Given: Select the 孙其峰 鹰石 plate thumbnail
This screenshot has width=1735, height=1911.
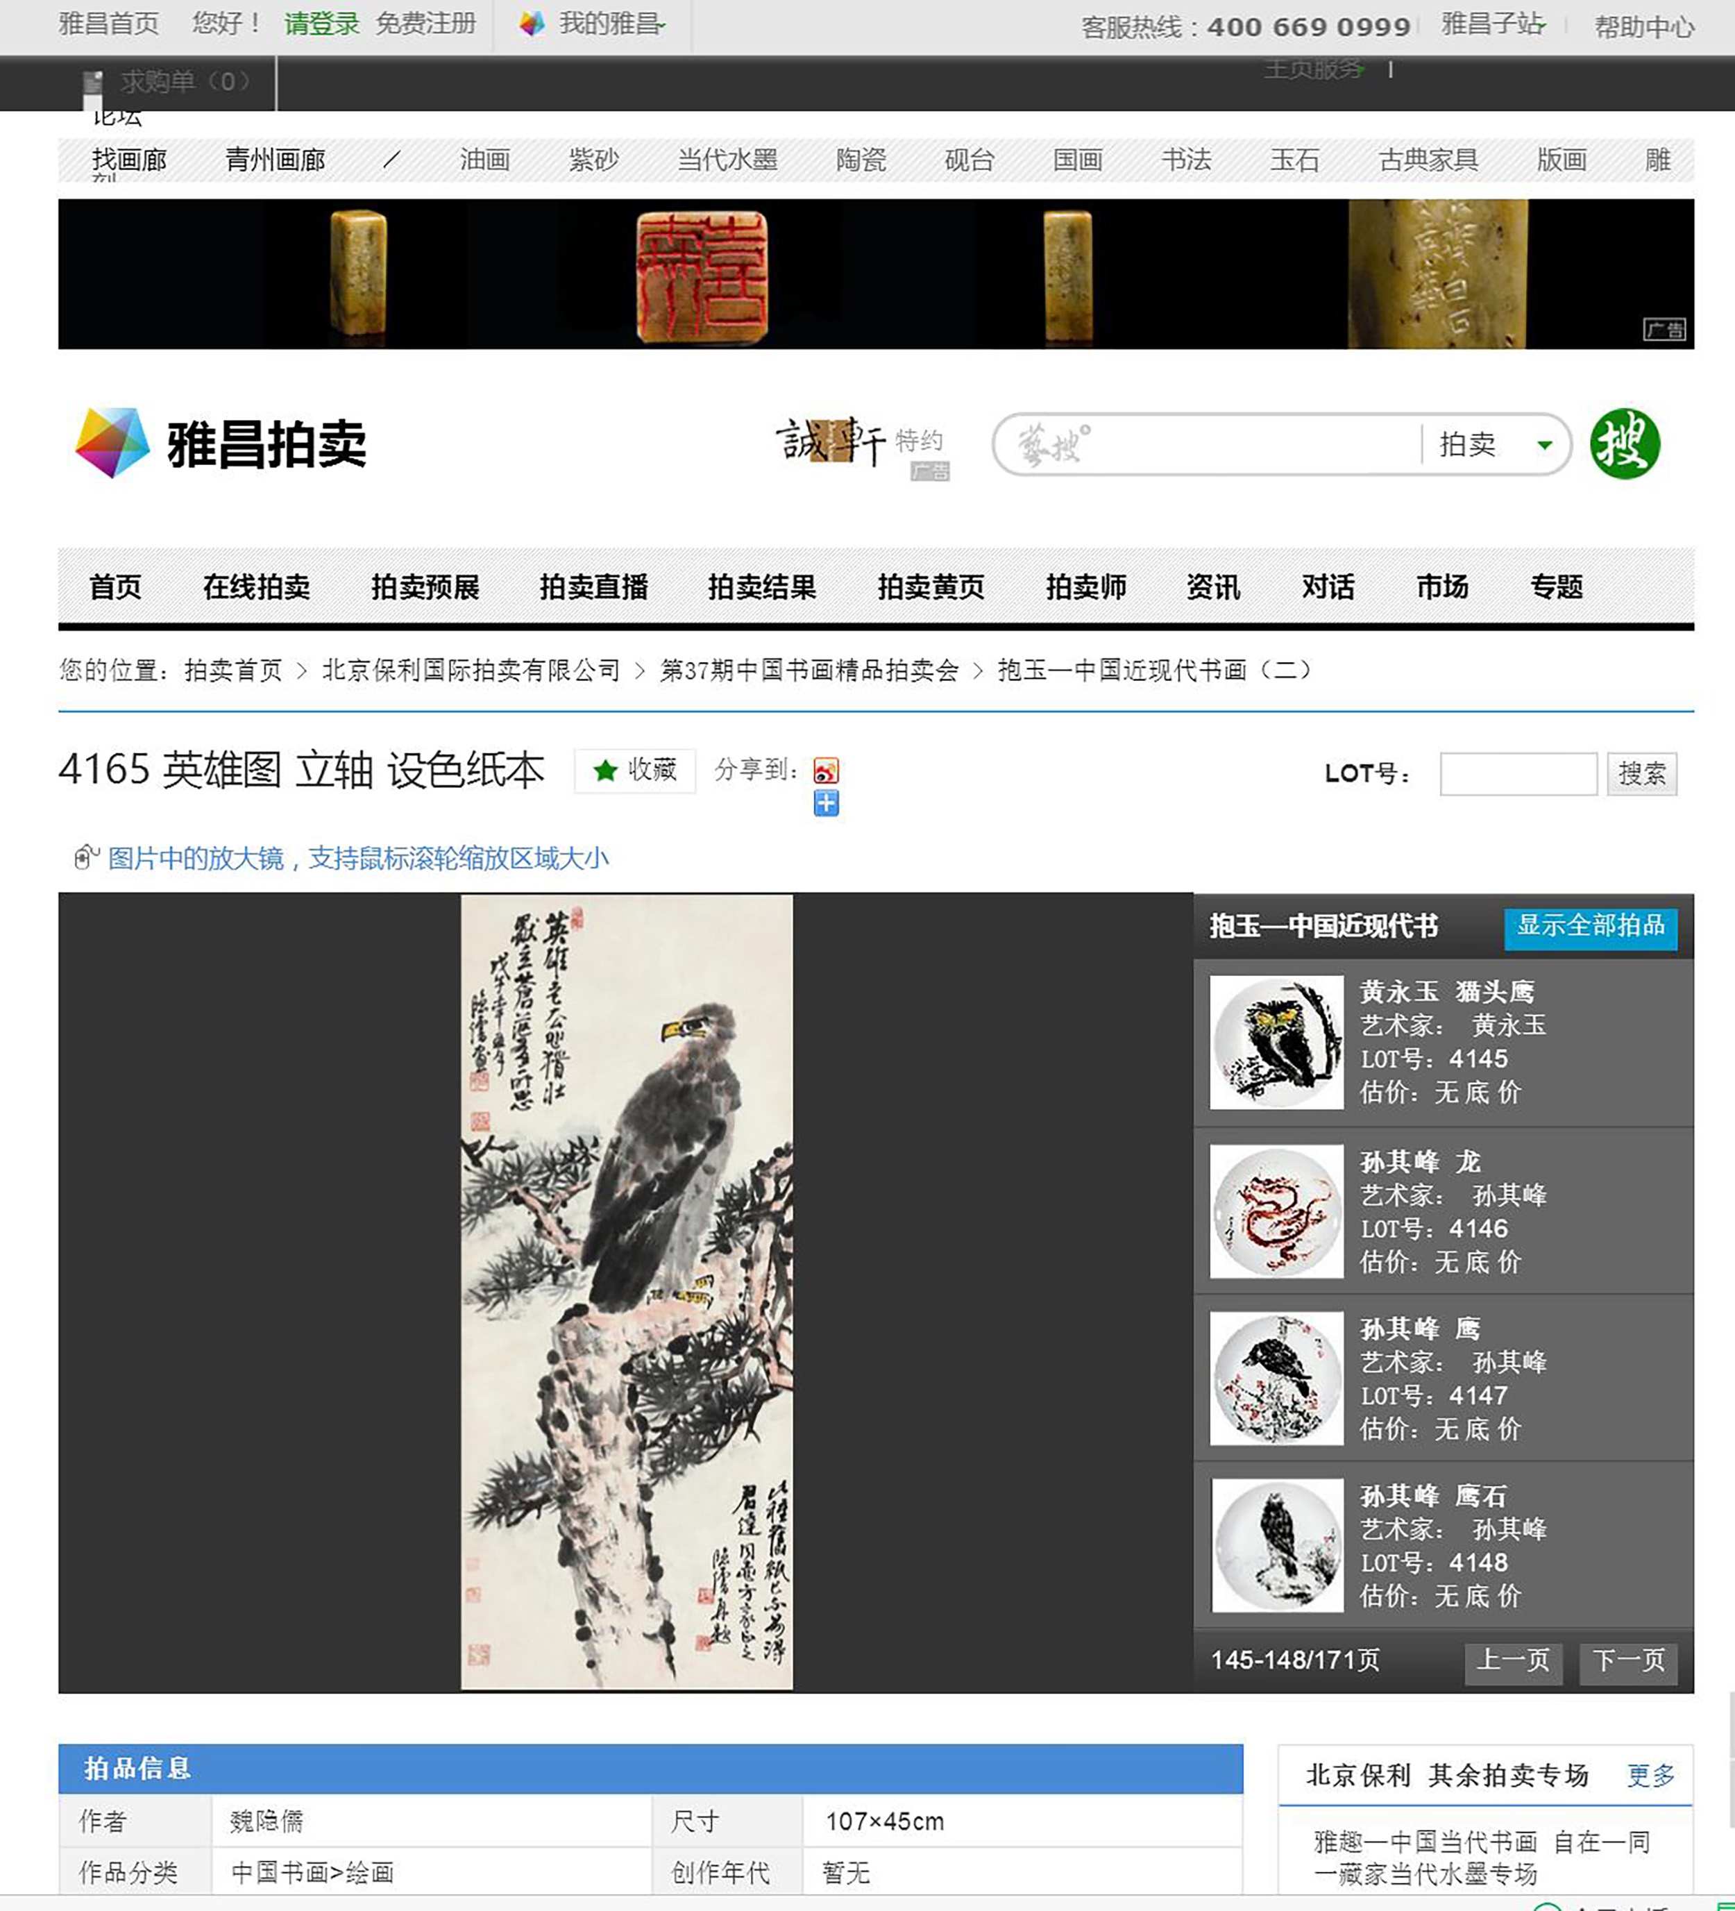Looking at the screenshot, I should (1276, 1545).
